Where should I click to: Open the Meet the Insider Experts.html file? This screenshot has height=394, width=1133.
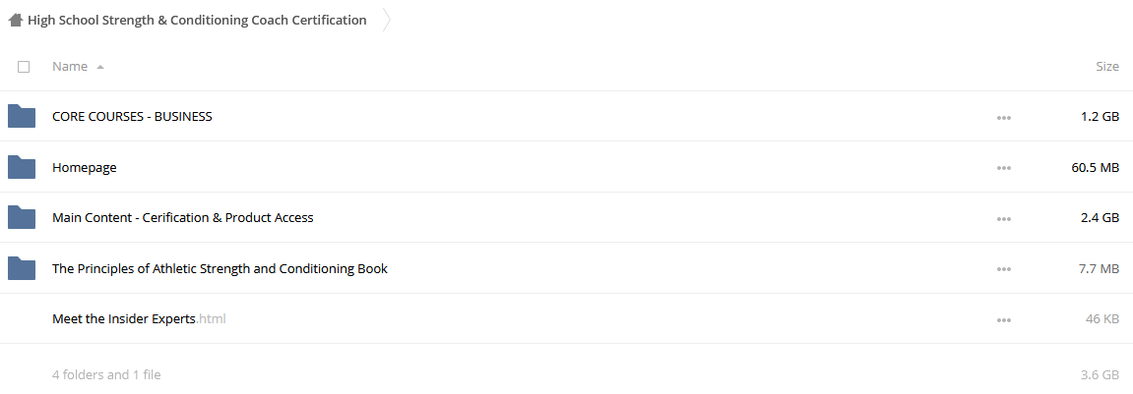[140, 318]
